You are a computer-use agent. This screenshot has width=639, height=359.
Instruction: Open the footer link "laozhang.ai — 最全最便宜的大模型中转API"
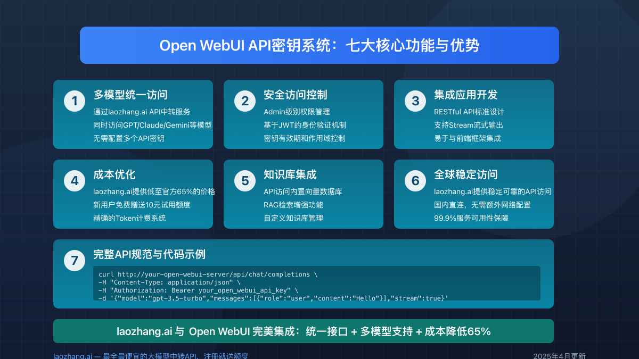[x=151, y=356]
